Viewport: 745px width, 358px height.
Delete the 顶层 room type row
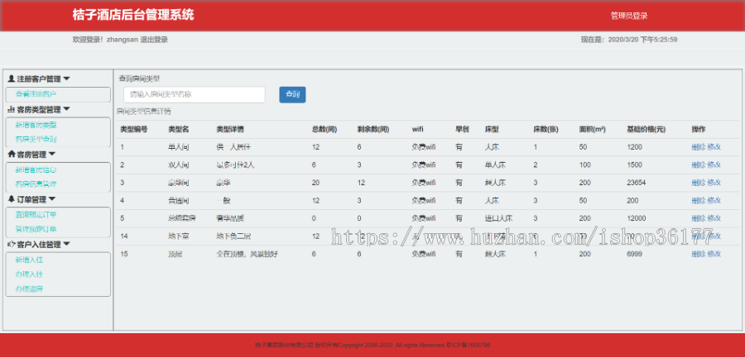coord(699,254)
